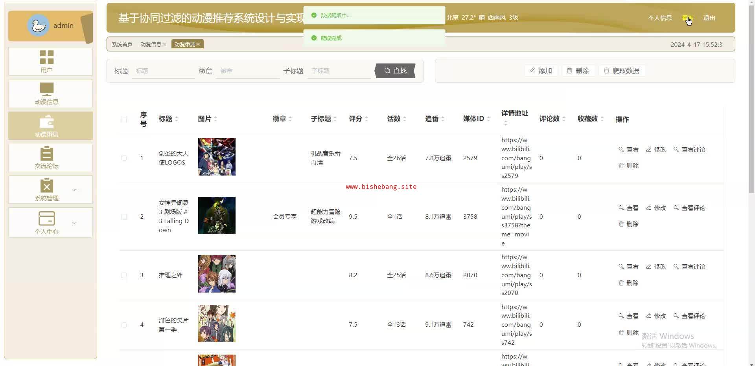The image size is (755, 366).
Task: Sort table by 详情地址 column
Action: (506, 123)
